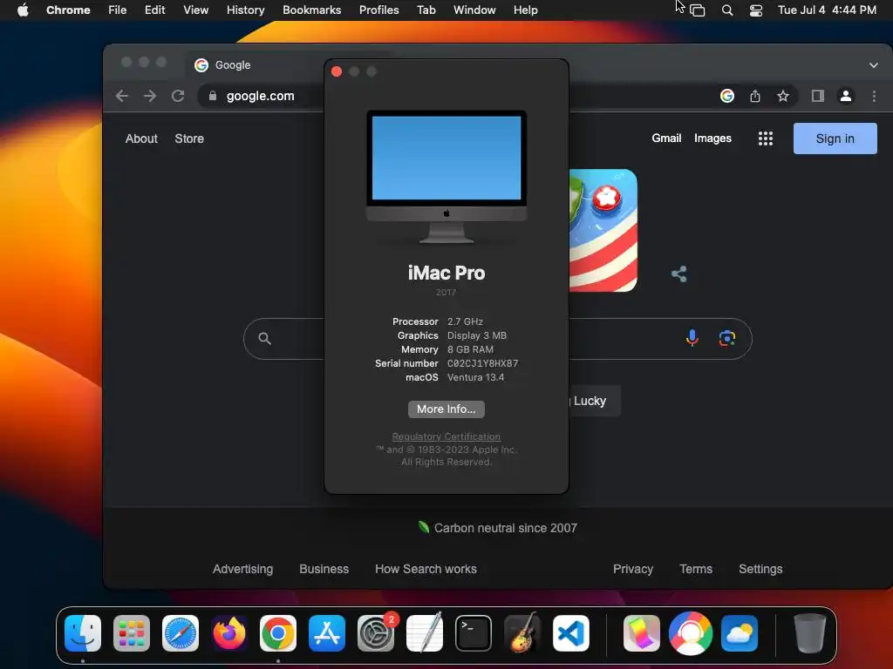Launch Visual Studio Code from Dock
893x669 pixels.
570,633
